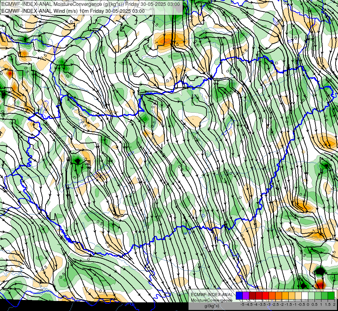
Task: Click the MoistureConvergence label in the legend box
Action: click(212, 300)
